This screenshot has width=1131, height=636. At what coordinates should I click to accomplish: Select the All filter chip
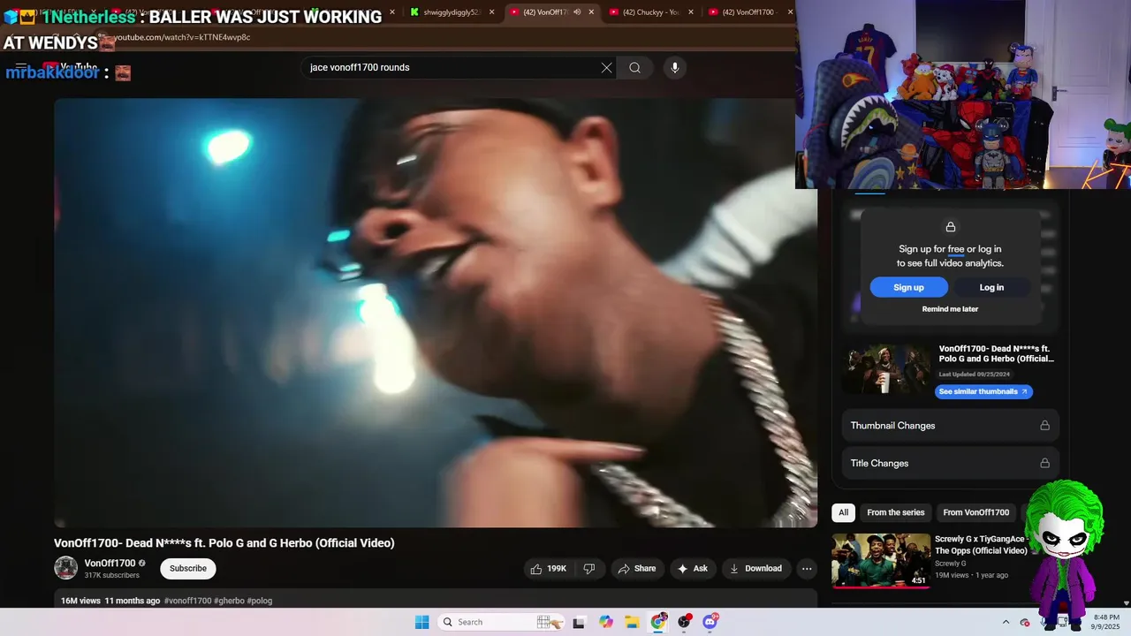tap(844, 512)
